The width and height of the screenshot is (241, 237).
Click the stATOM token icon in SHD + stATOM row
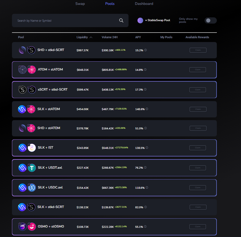tap(31, 128)
